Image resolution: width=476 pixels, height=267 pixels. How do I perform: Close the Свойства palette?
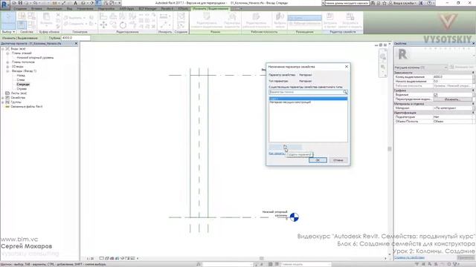click(473, 44)
